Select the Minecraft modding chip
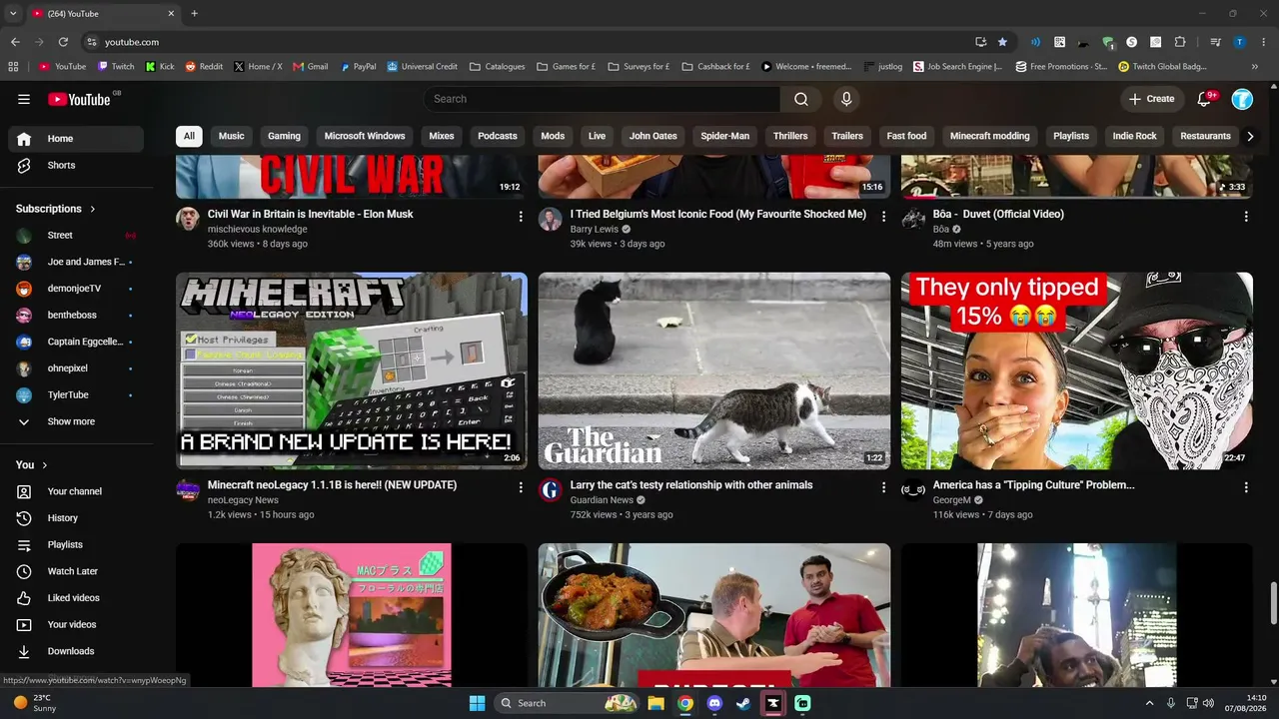 (989, 136)
